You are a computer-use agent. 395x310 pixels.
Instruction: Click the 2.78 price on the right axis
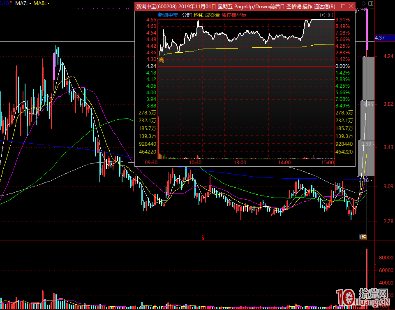click(x=388, y=221)
